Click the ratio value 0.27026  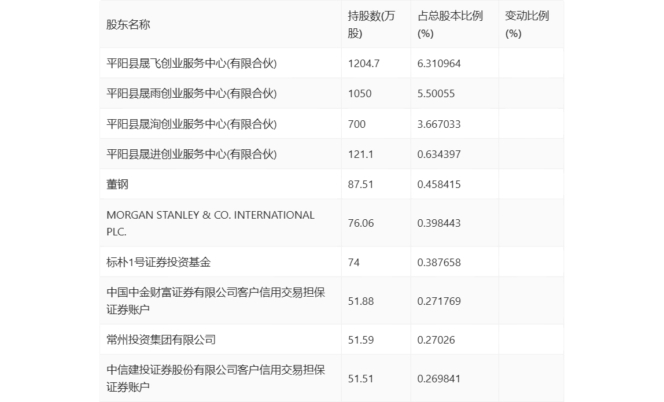[436, 340]
